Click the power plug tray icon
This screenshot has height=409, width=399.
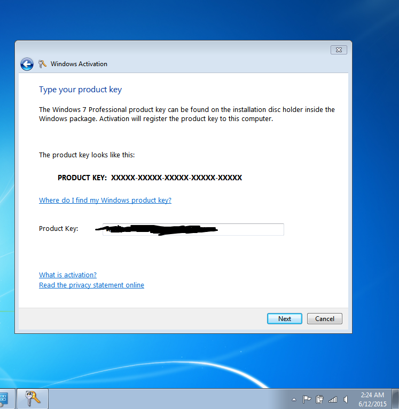(319, 399)
